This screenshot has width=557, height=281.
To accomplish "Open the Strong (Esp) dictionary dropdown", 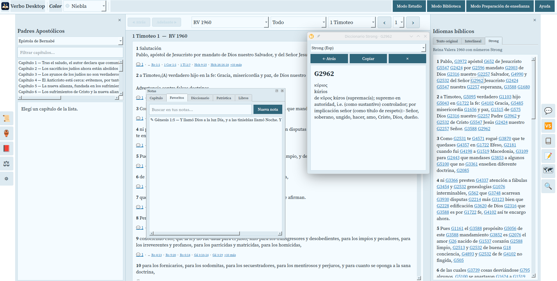I will point(368,48).
